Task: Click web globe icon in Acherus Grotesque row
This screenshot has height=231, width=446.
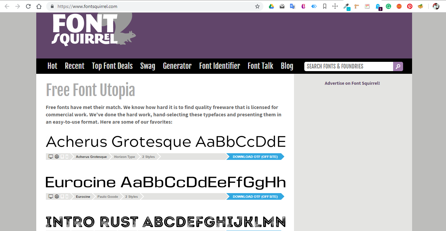Action: click(57, 157)
